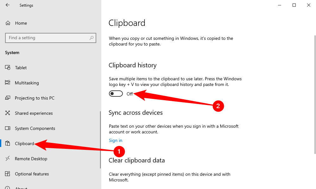Click the Tablet icon
316x189 pixels.
point(8,68)
